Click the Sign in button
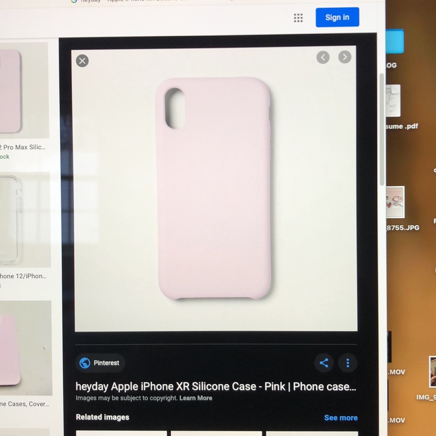436x436 pixels. pos(337,17)
